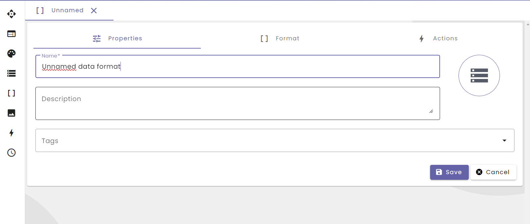The height and width of the screenshot is (224, 530).
Task: Close the Unnamed editor tab
Action: click(94, 10)
